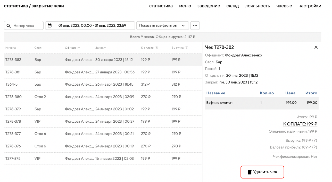The image size is (332, 182).
Task: Select receipt T364-5 row
Action: click(x=103, y=84)
